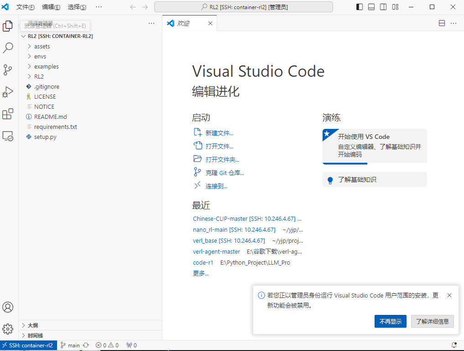Open recent verl_base project
This screenshot has height=351, width=464.
coord(229,241)
